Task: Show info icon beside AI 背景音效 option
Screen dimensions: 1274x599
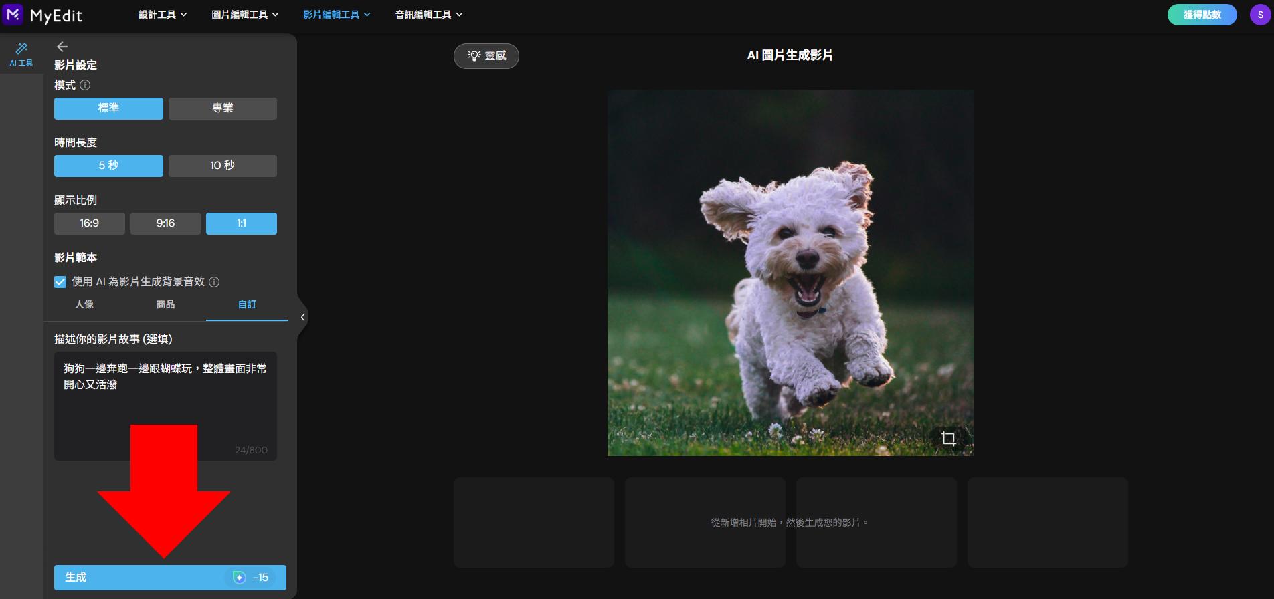Action: tap(214, 282)
